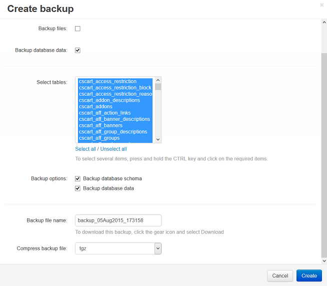The width and height of the screenshot is (327, 286).
Task: Click the dialog vertical scrollbar thumb
Action: coord(324,155)
